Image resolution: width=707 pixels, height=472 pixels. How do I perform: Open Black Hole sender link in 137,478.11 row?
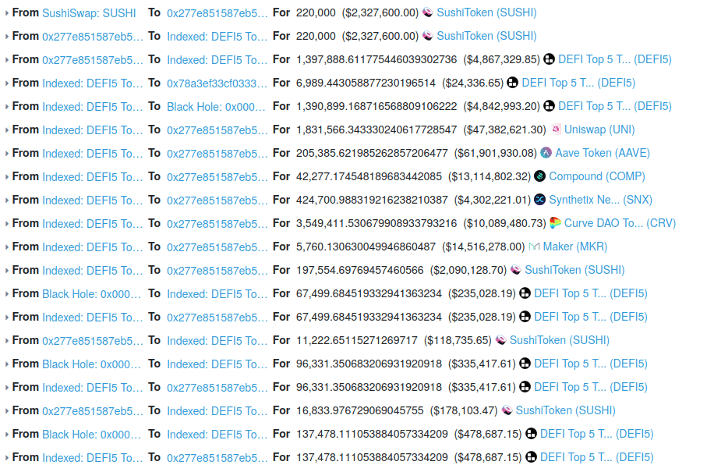91,435
